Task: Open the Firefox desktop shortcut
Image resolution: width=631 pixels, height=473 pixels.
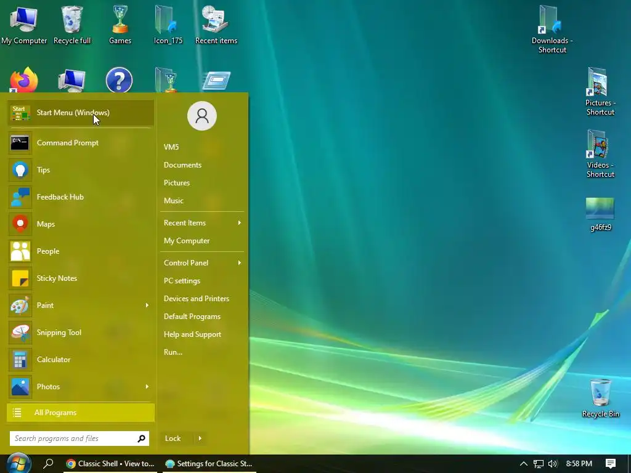Action: [24, 79]
